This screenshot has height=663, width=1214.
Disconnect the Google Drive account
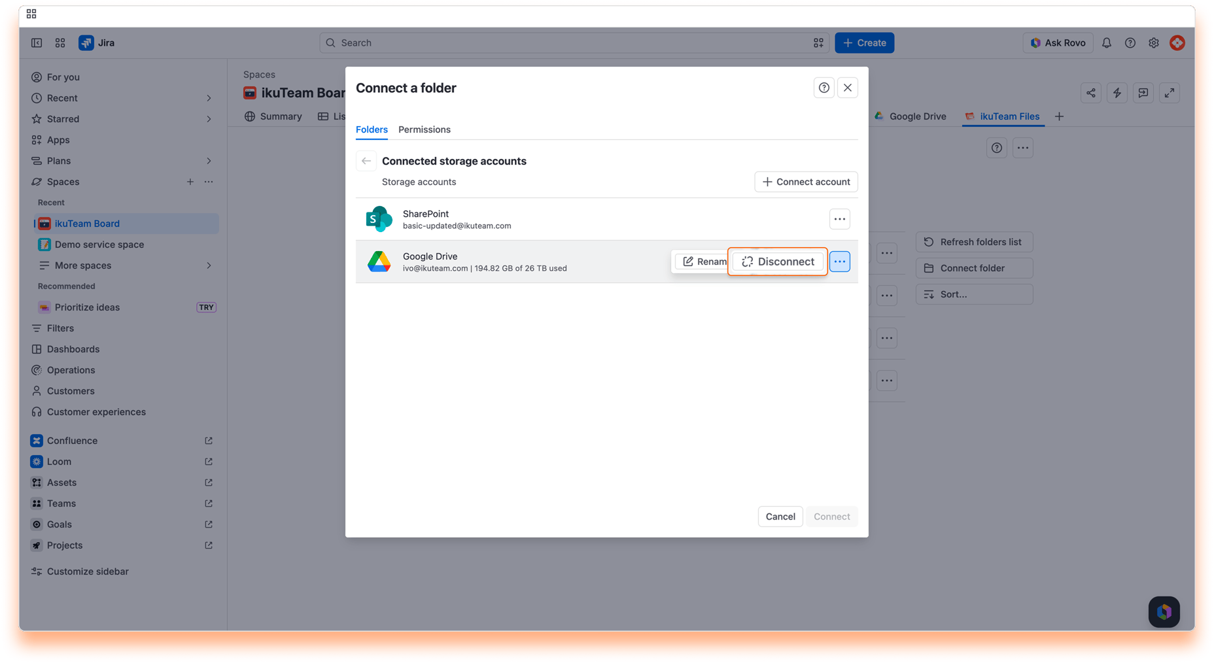[x=778, y=262]
